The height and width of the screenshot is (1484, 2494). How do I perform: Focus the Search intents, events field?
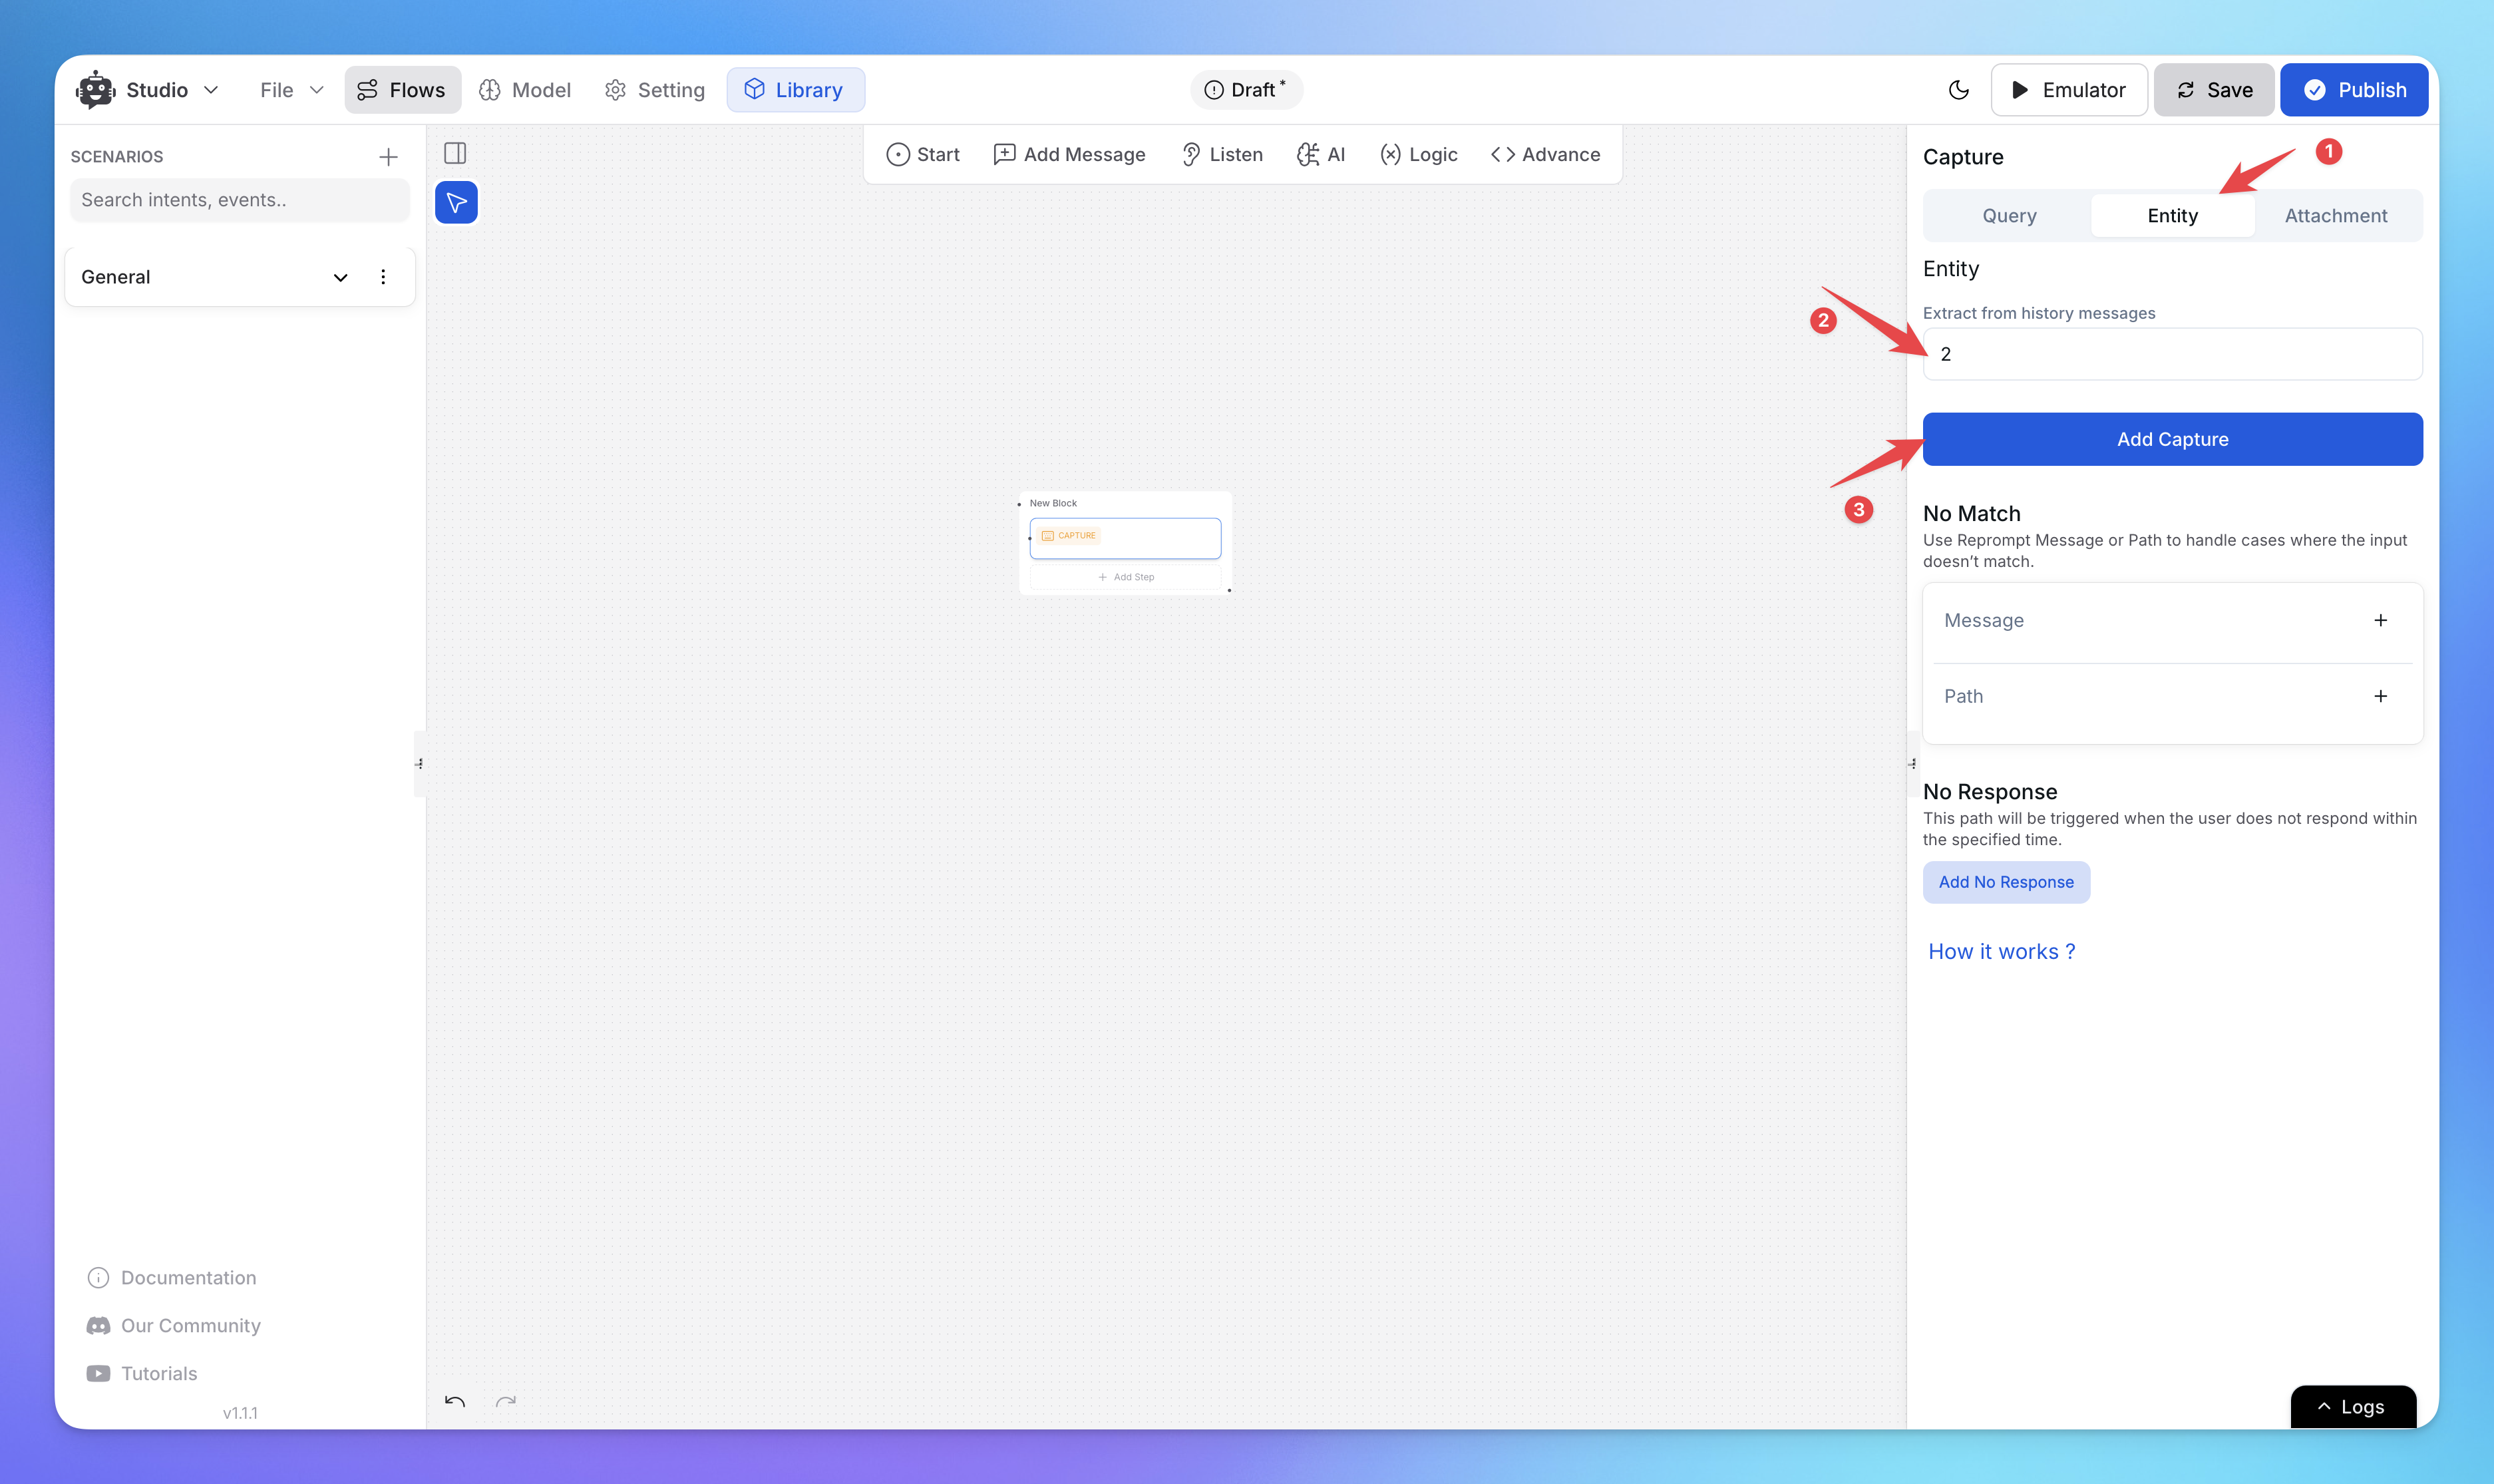click(x=240, y=200)
